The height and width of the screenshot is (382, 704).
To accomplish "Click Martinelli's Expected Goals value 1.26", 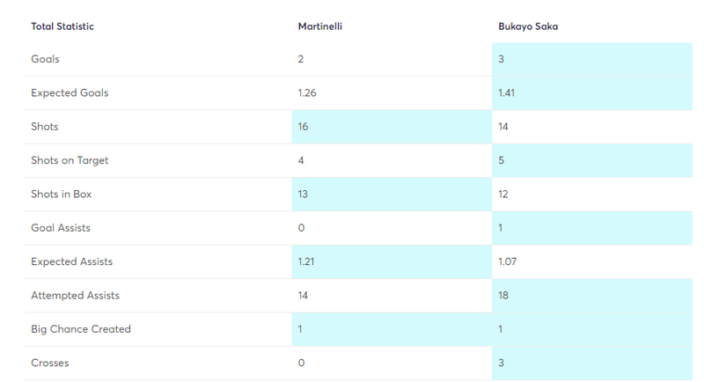I will tap(307, 93).
